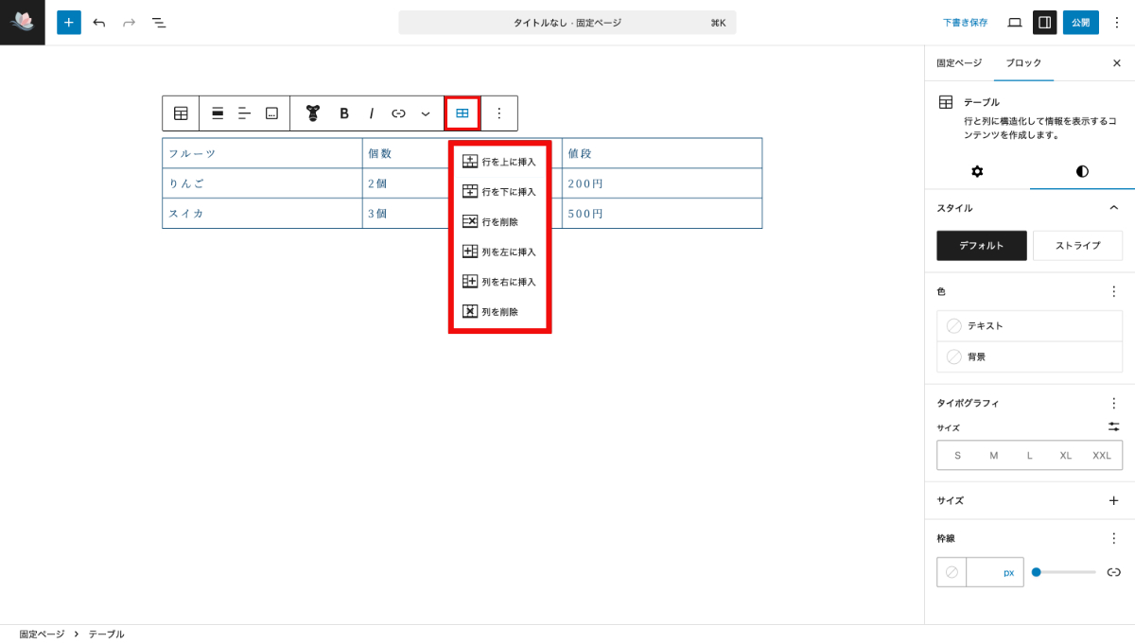Toggle bold formatting in block toolbar
Viewport: 1135px width, 643px height.
coord(344,113)
